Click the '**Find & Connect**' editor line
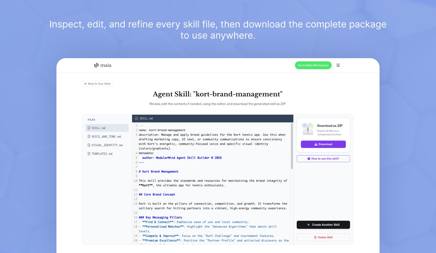Screen dimensions: 436x253 (194, 222)
